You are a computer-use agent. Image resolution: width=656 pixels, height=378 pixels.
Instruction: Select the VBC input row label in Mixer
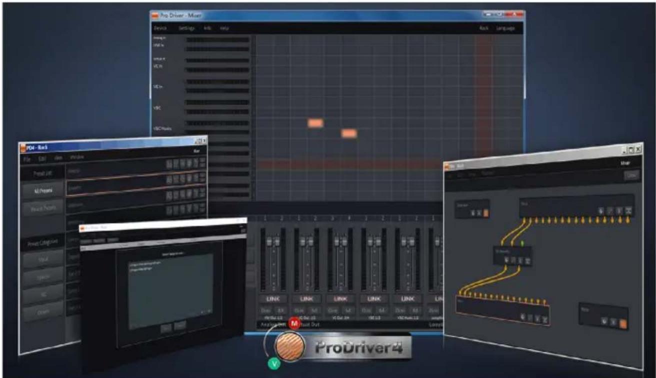pos(157,107)
